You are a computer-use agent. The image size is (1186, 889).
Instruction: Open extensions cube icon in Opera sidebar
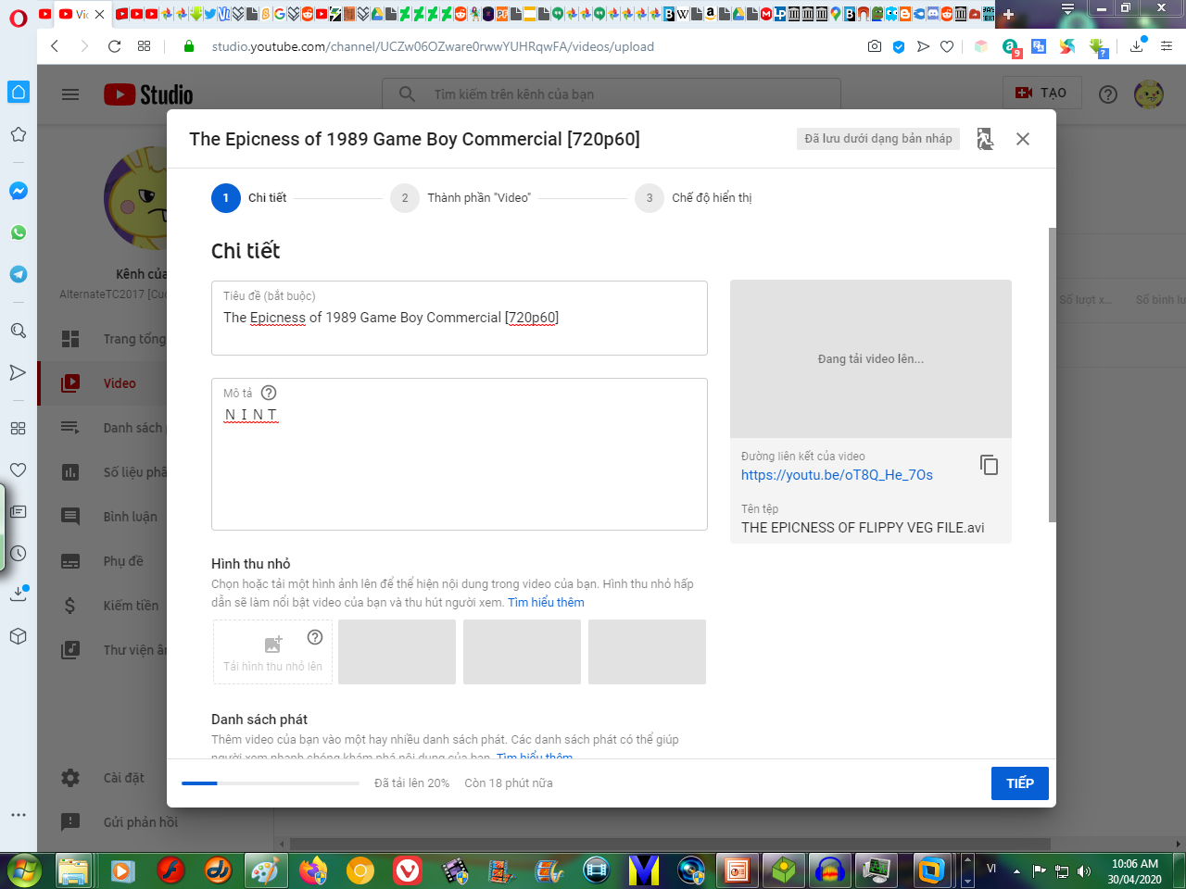[x=18, y=636]
